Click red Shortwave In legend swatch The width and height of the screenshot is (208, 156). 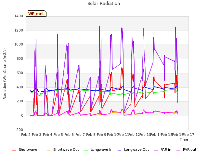pos(14,150)
